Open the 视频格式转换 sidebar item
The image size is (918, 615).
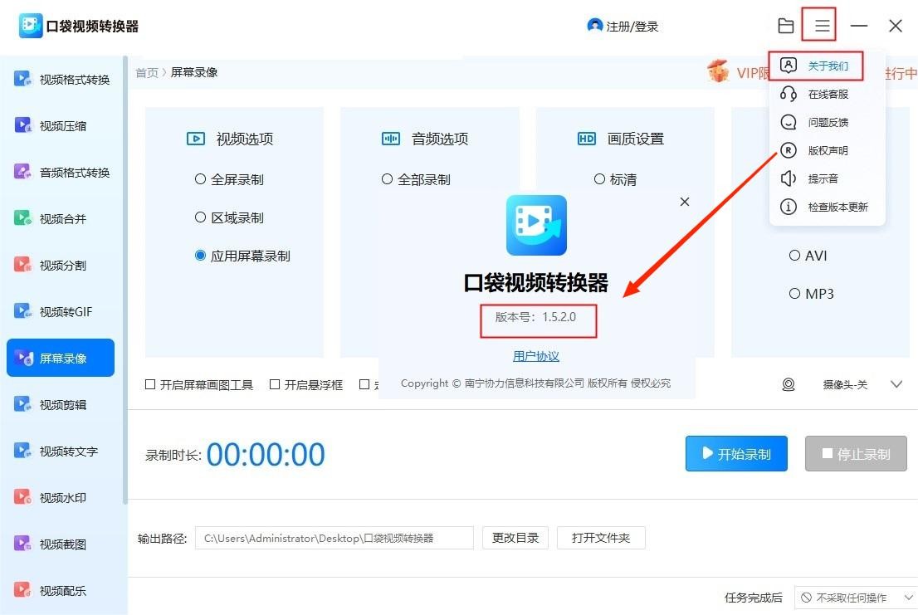pos(61,79)
